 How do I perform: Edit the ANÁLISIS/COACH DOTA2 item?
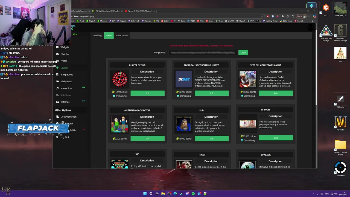pyautogui.click(x=147, y=138)
